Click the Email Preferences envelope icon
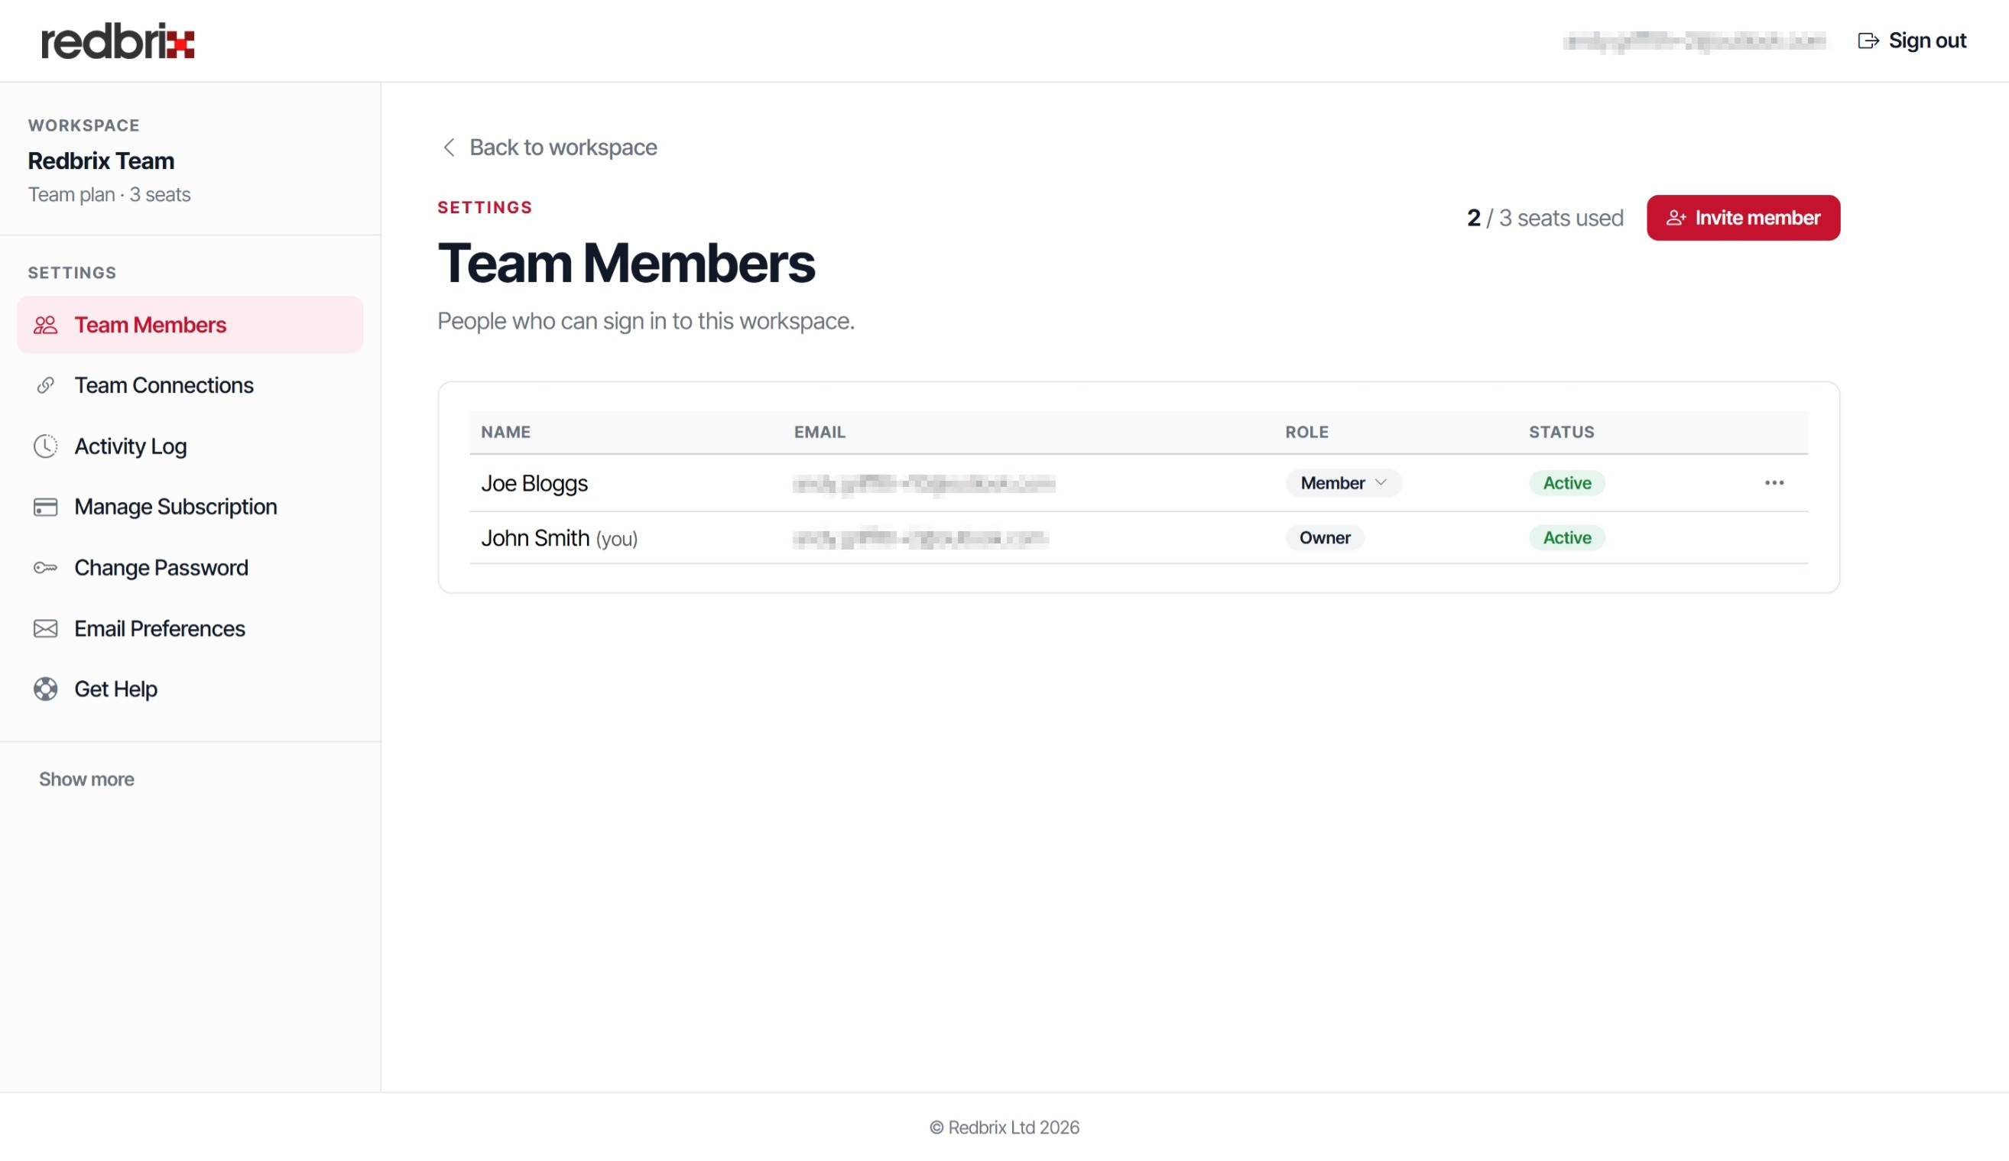The image size is (2009, 1161). click(45, 628)
